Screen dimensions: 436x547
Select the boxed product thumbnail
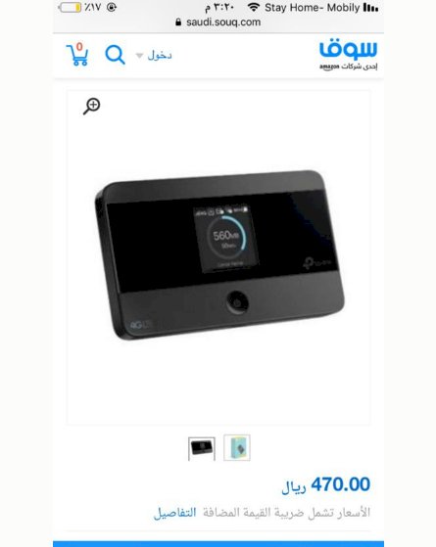coord(237,447)
